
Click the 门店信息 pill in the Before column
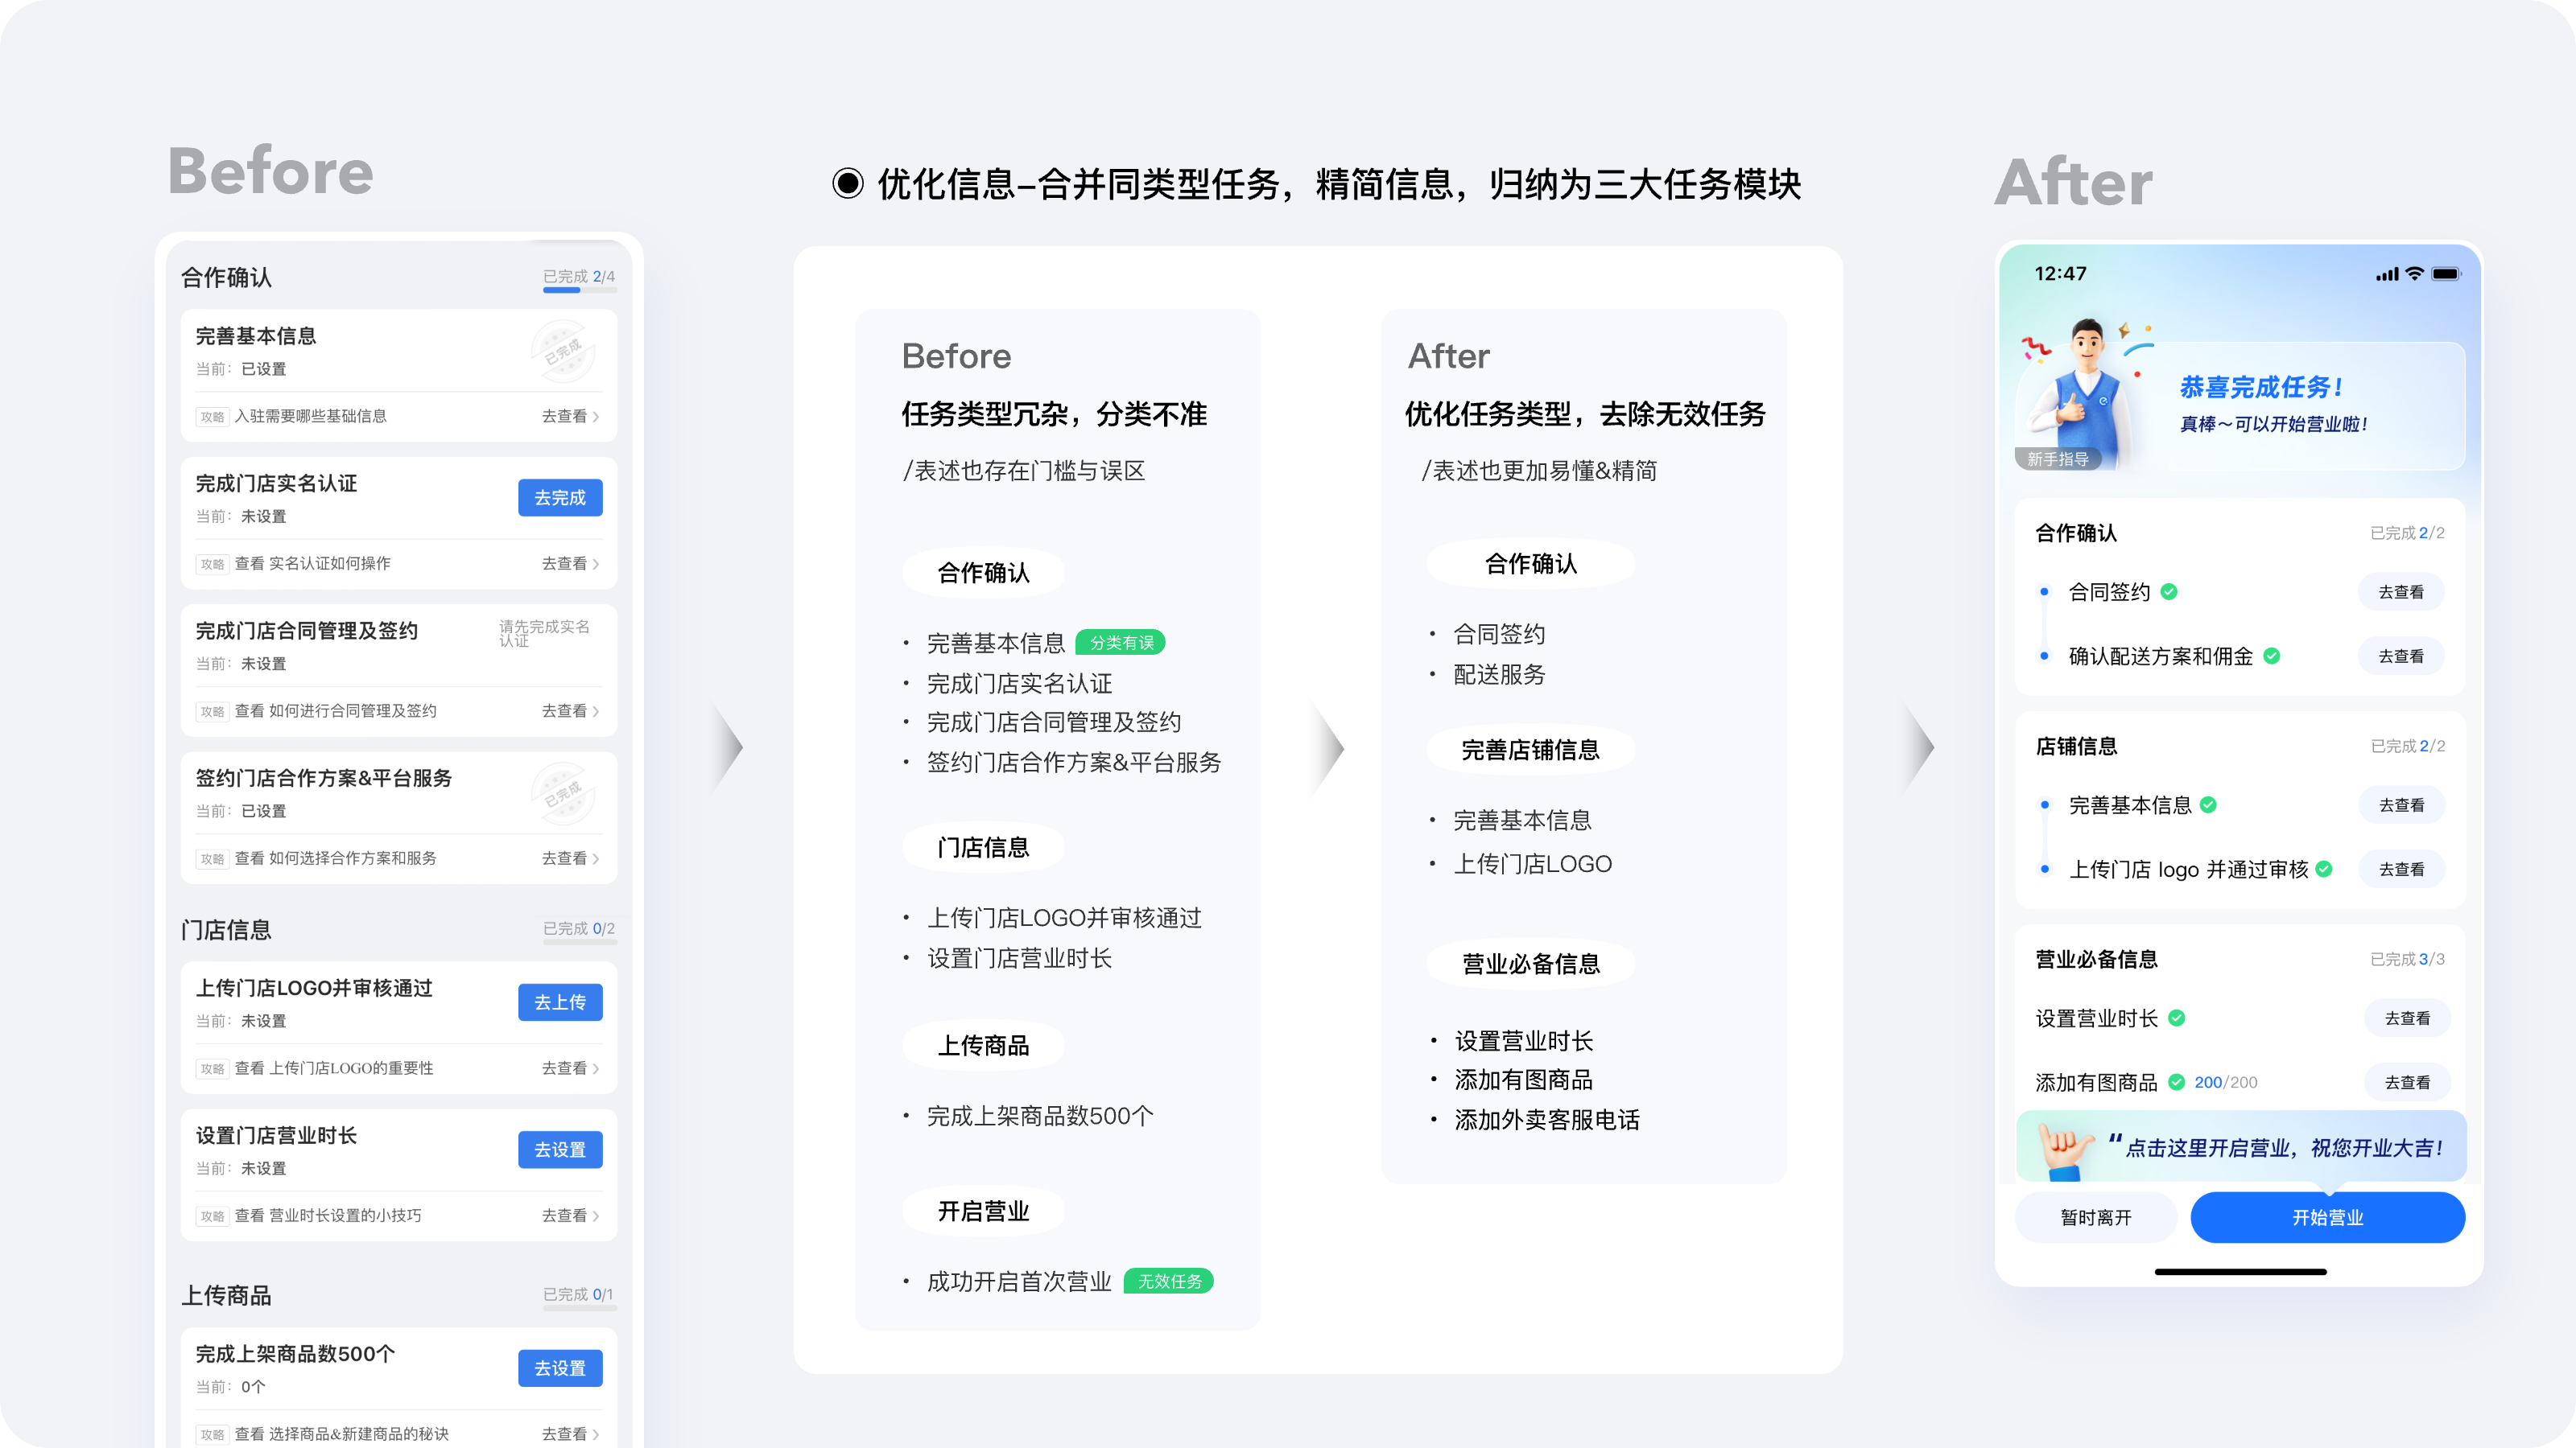coord(984,847)
